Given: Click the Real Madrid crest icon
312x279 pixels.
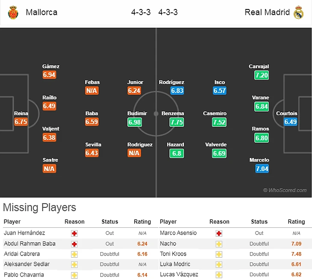Looking at the screenshot, I should click(x=298, y=12).
